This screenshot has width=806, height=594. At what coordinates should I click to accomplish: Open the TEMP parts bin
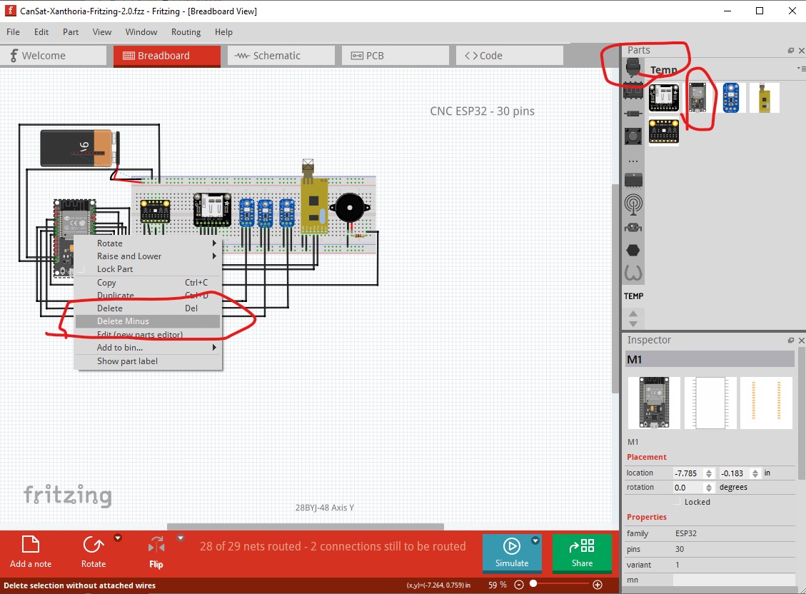tap(633, 296)
